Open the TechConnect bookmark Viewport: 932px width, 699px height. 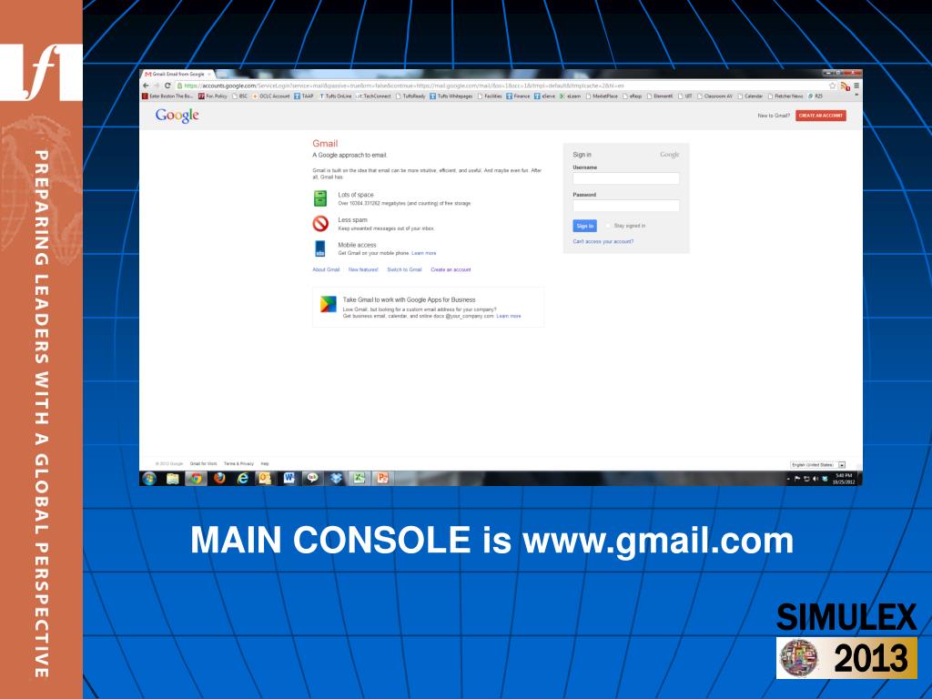[373, 96]
